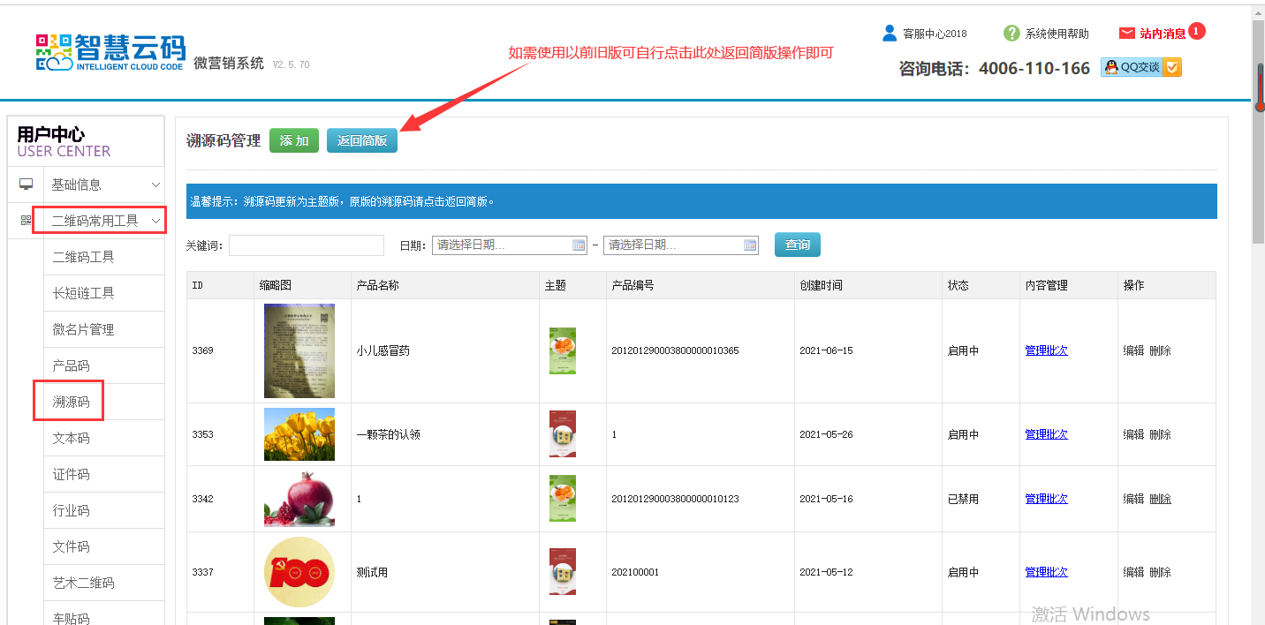The image size is (1265, 625).
Task: Expand the 基础信息 menu section
Action: 155,184
